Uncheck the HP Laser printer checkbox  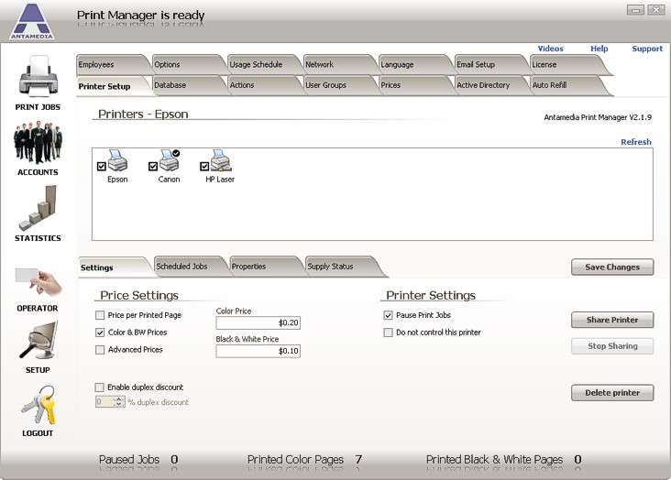pyautogui.click(x=204, y=167)
